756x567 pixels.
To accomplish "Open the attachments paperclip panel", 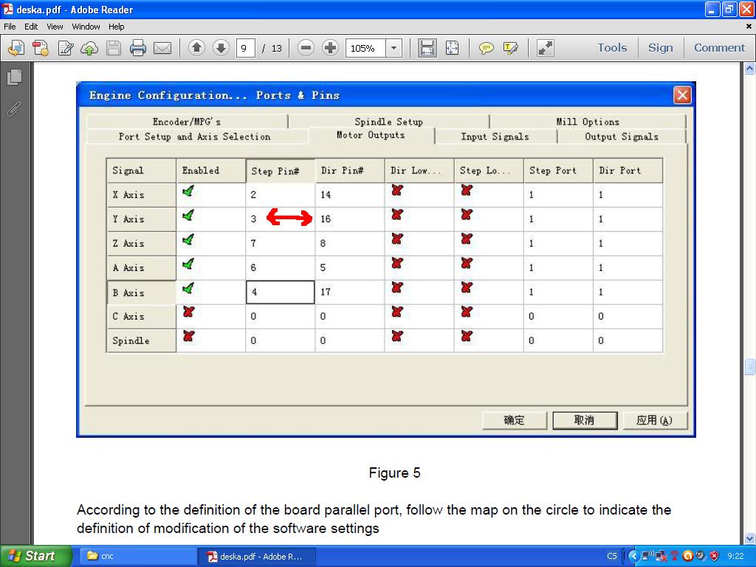I will [x=14, y=109].
